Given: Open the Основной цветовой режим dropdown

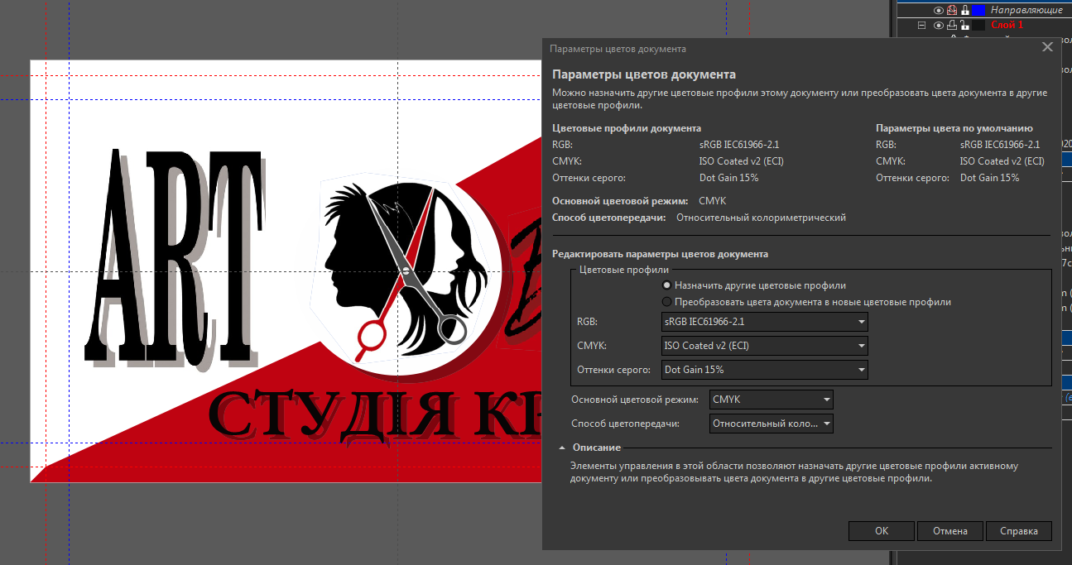Looking at the screenshot, I should (772, 400).
